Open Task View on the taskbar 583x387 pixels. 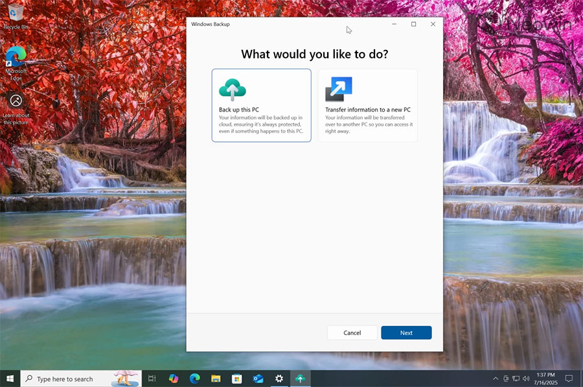152,378
